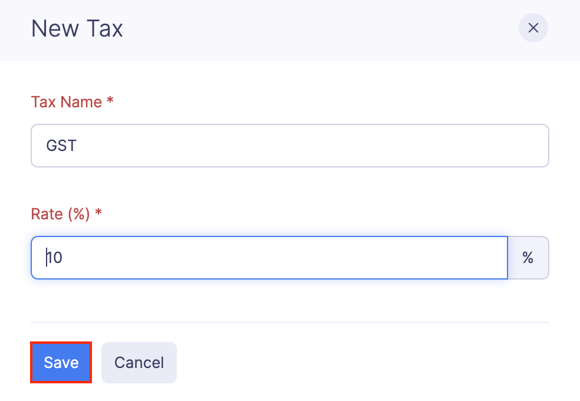Dismiss the form using Cancel
The image size is (580, 401).
point(139,362)
